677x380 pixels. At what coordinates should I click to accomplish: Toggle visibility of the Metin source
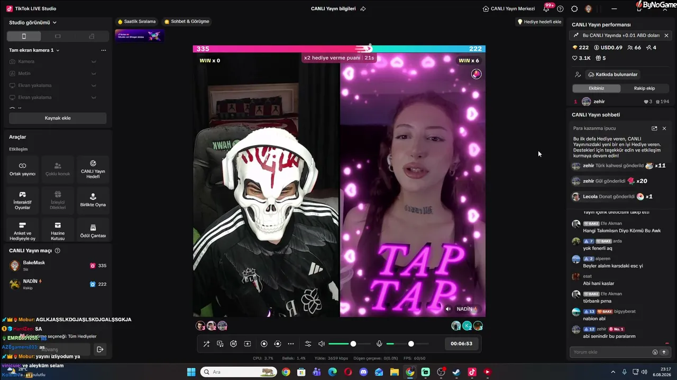94,73
